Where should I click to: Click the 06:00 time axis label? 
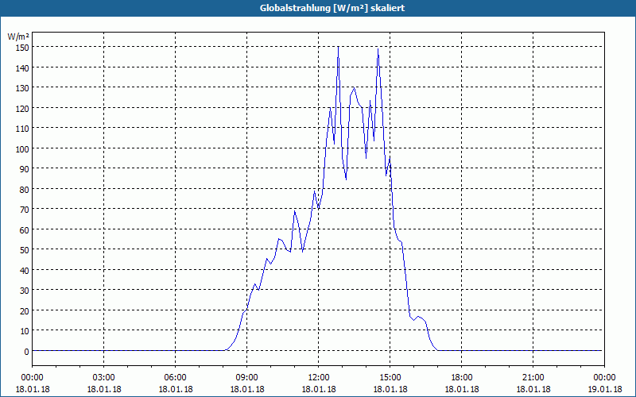click(175, 378)
